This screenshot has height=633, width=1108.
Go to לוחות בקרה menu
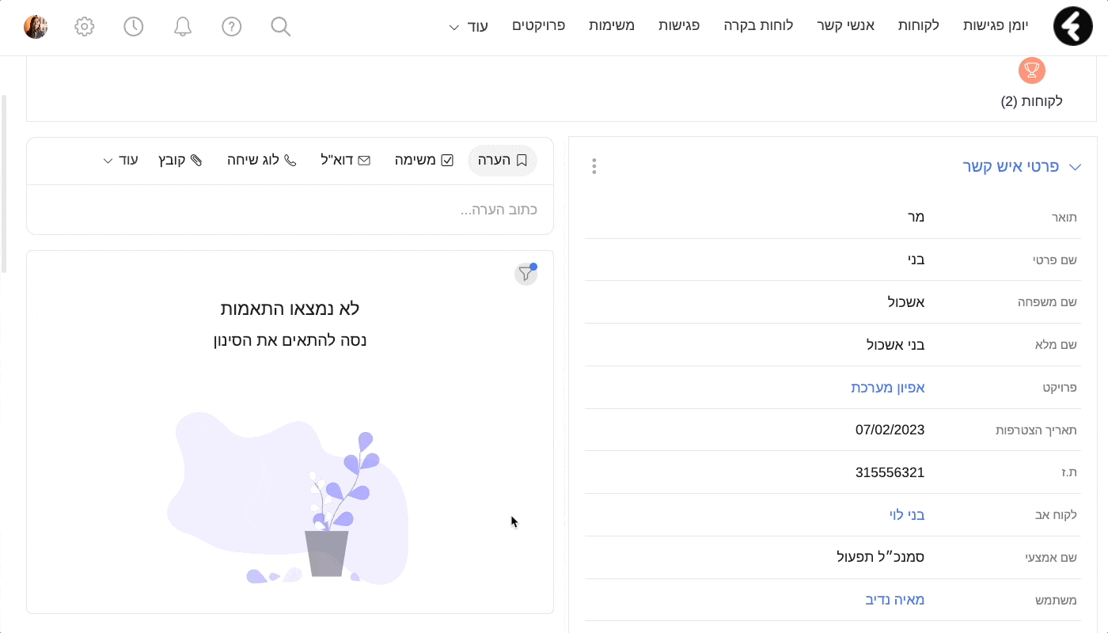[x=760, y=25]
